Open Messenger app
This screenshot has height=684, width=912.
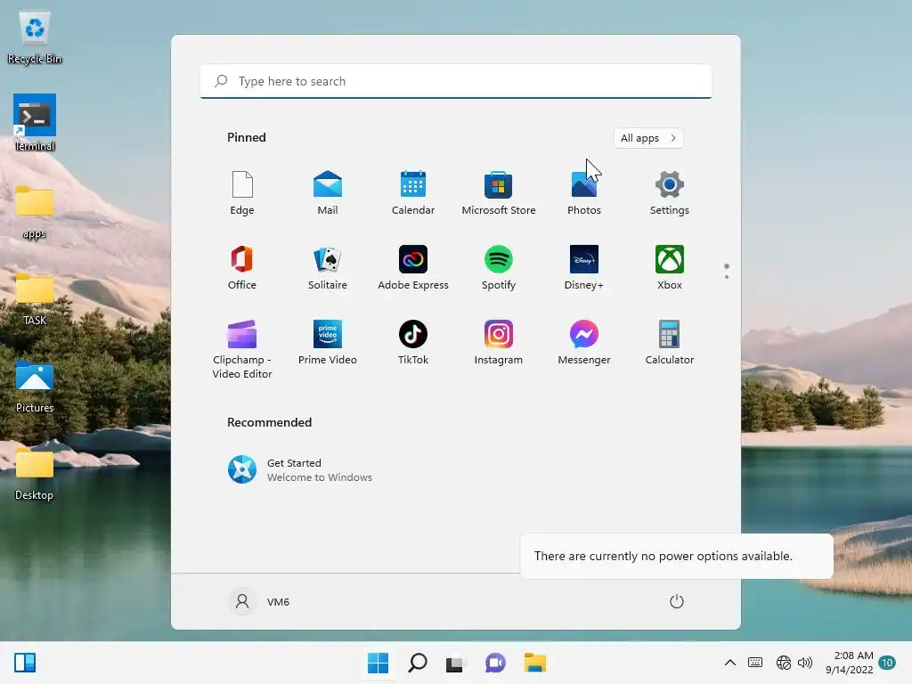[584, 343]
